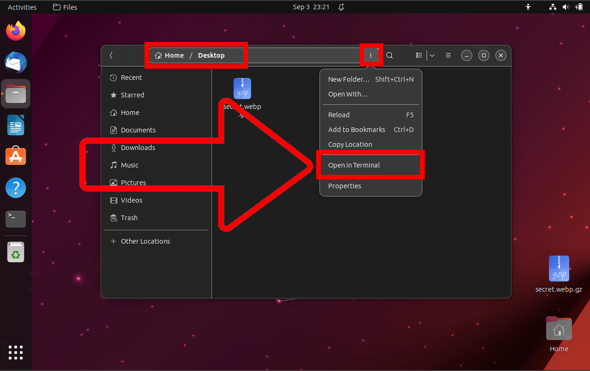Launch Firefox from the dock

tap(15, 30)
